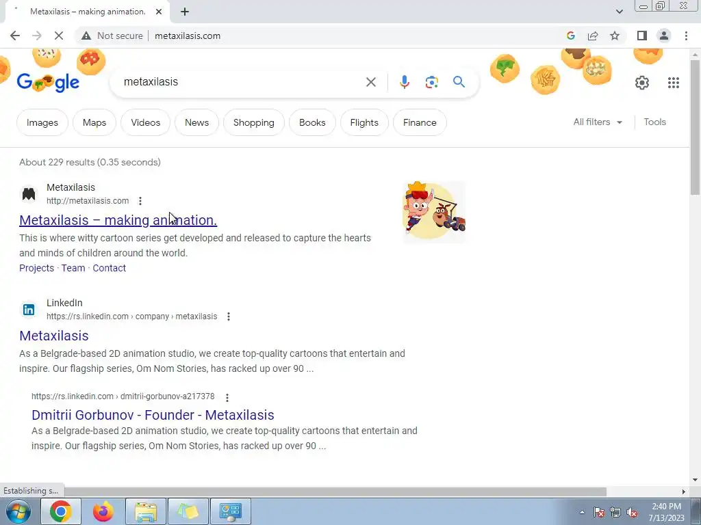Open the Contact sitelink
This screenshot has width=701, height=525.
109,268
